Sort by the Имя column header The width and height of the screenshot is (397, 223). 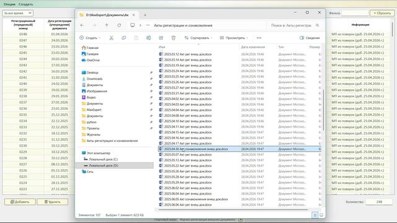162,47
